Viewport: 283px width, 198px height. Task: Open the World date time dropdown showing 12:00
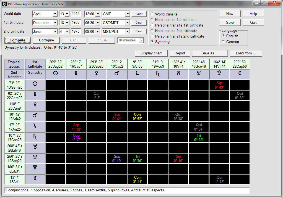click(98, 14)
